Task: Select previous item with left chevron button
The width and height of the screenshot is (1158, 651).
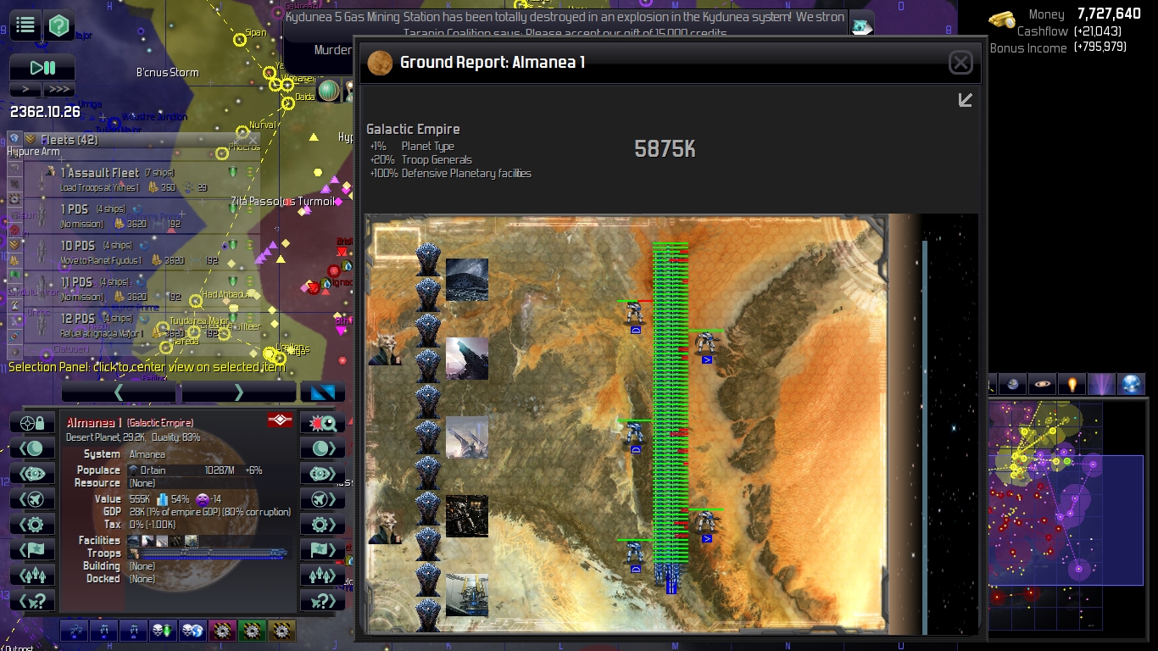Action: click(x=120, y=392)
